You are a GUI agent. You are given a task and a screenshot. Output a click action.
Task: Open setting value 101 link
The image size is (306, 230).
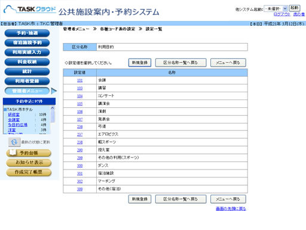[79, 80]
